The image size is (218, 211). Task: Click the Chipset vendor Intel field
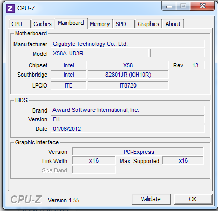[69, 65]
